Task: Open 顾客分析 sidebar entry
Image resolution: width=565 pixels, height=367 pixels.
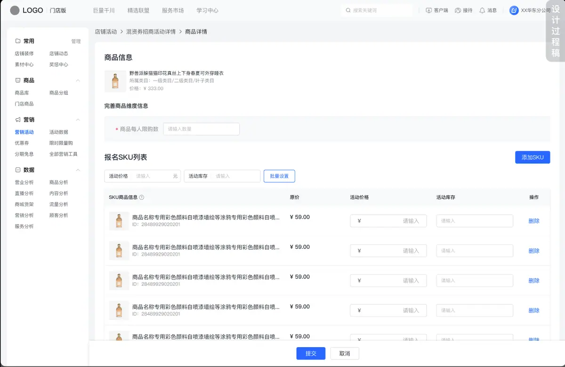Action: click(59, 215)
